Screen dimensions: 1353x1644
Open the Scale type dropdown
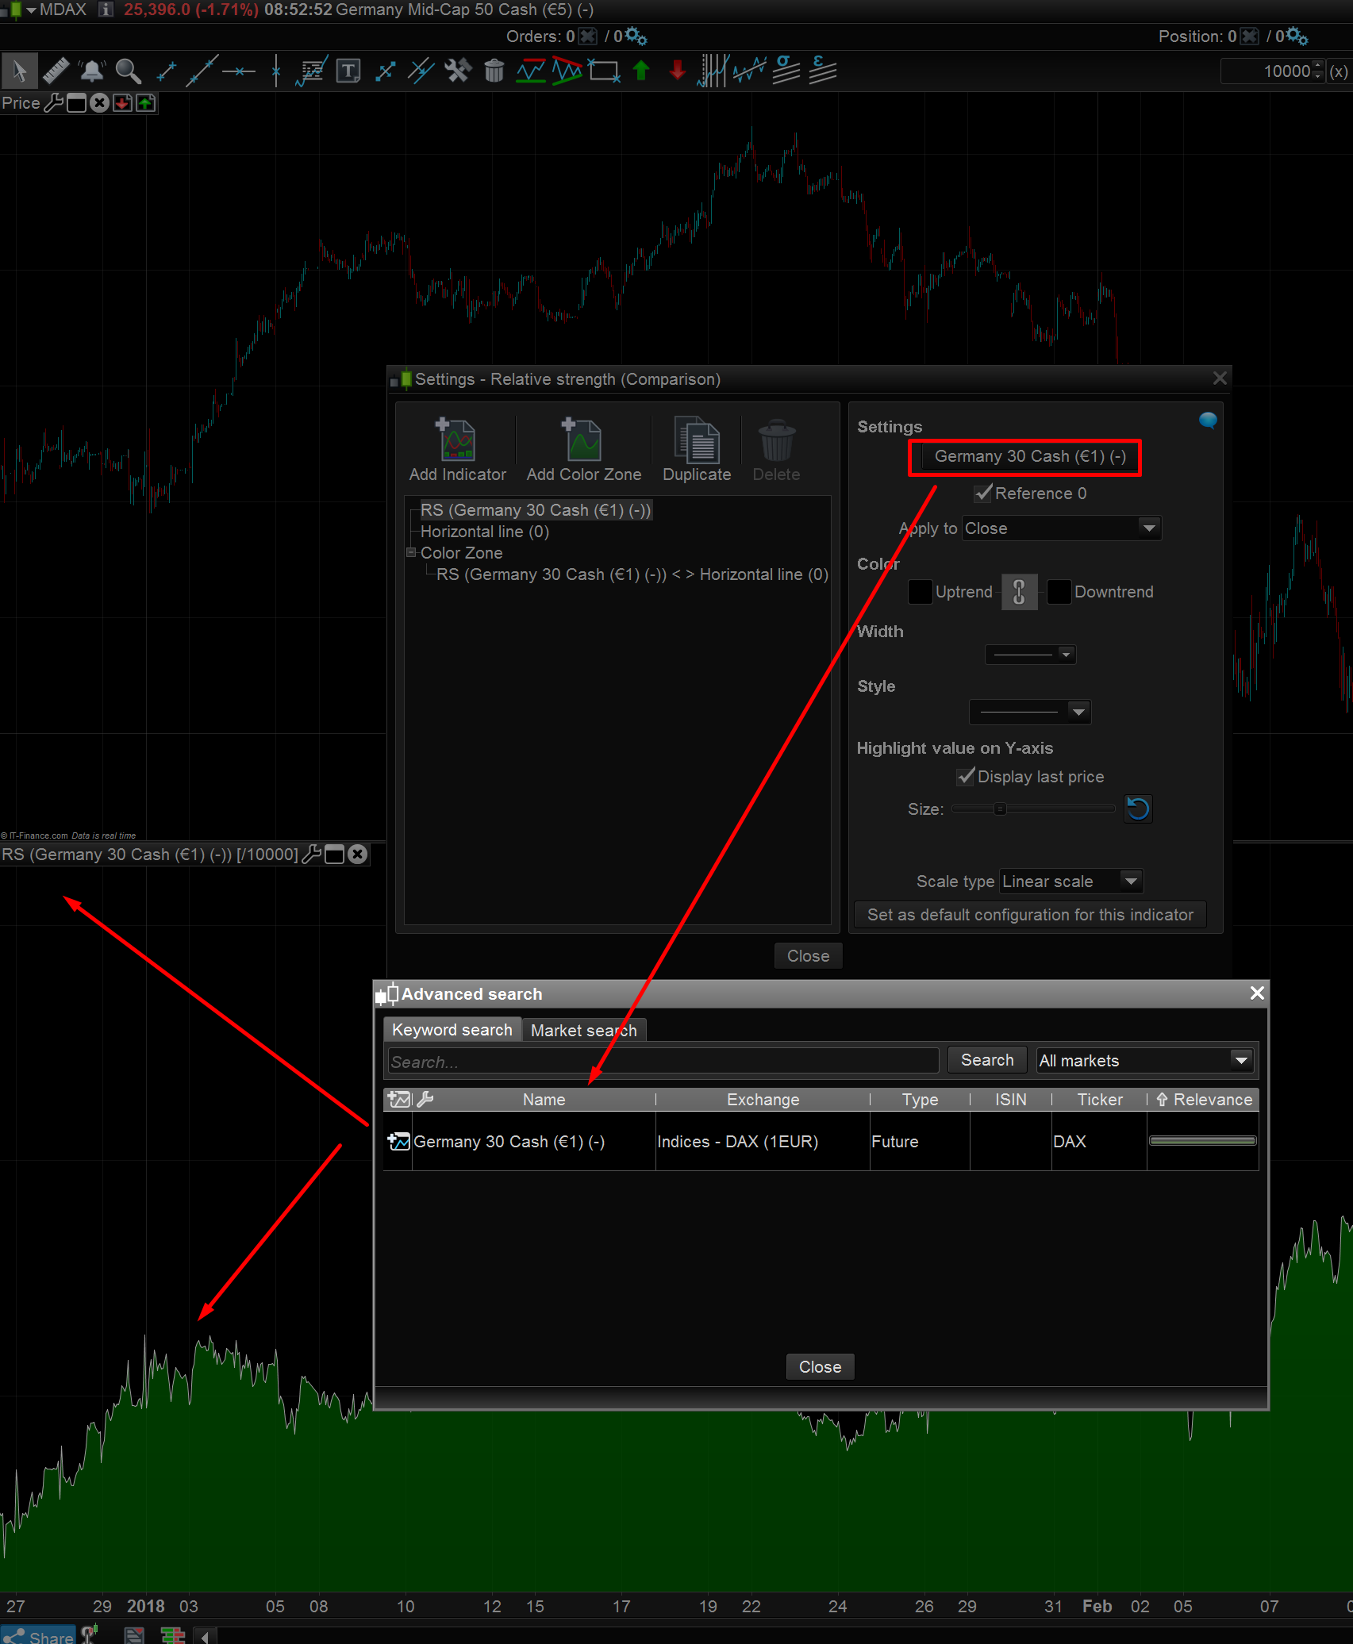tap(1071, 882)
